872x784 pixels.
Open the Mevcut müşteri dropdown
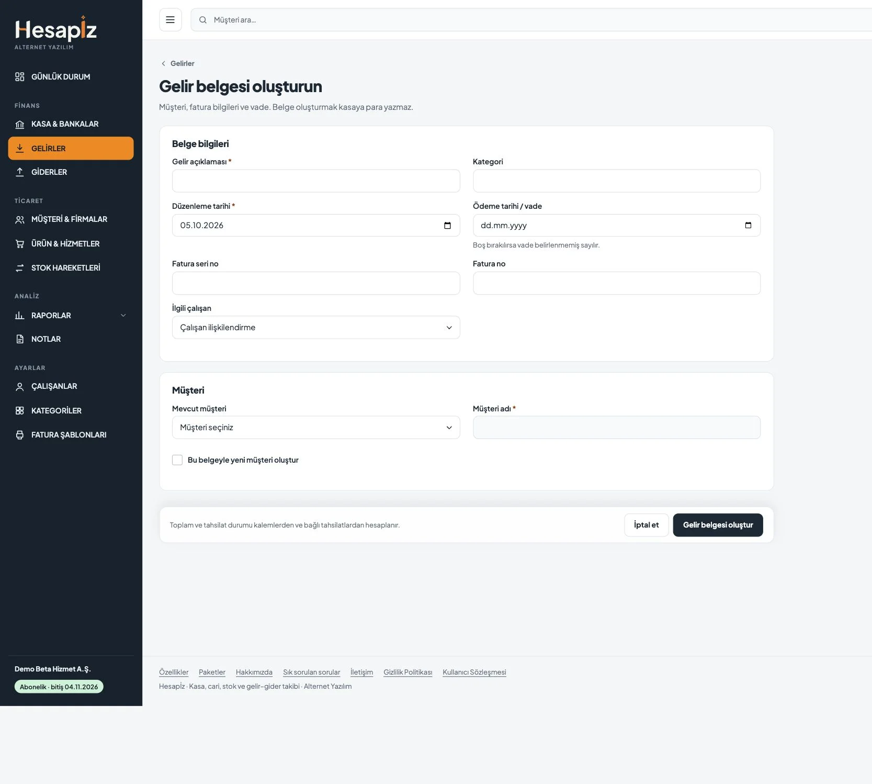tap(316, 428)
